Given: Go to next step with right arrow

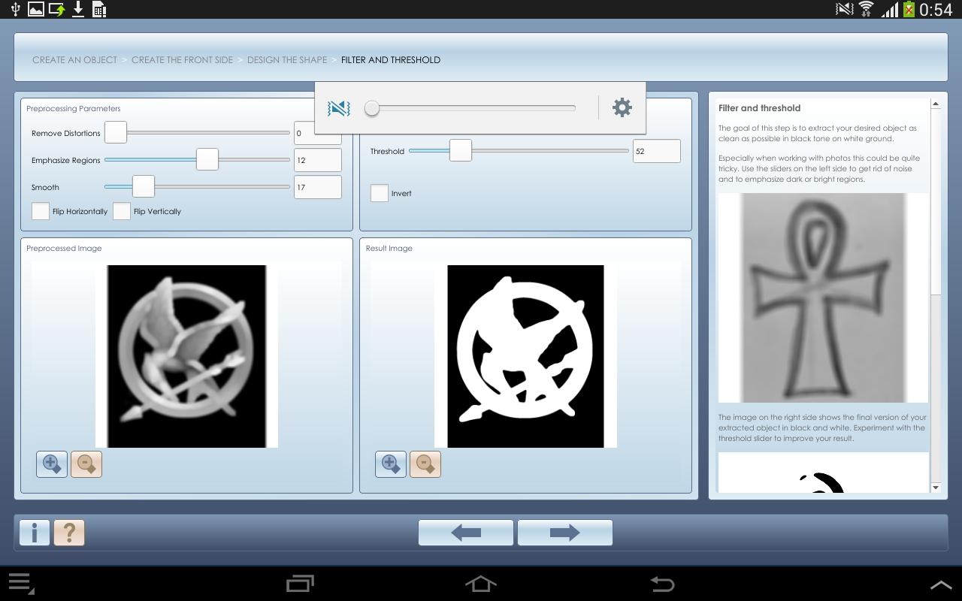Looking at the screenshot, I should click(564, 533).
